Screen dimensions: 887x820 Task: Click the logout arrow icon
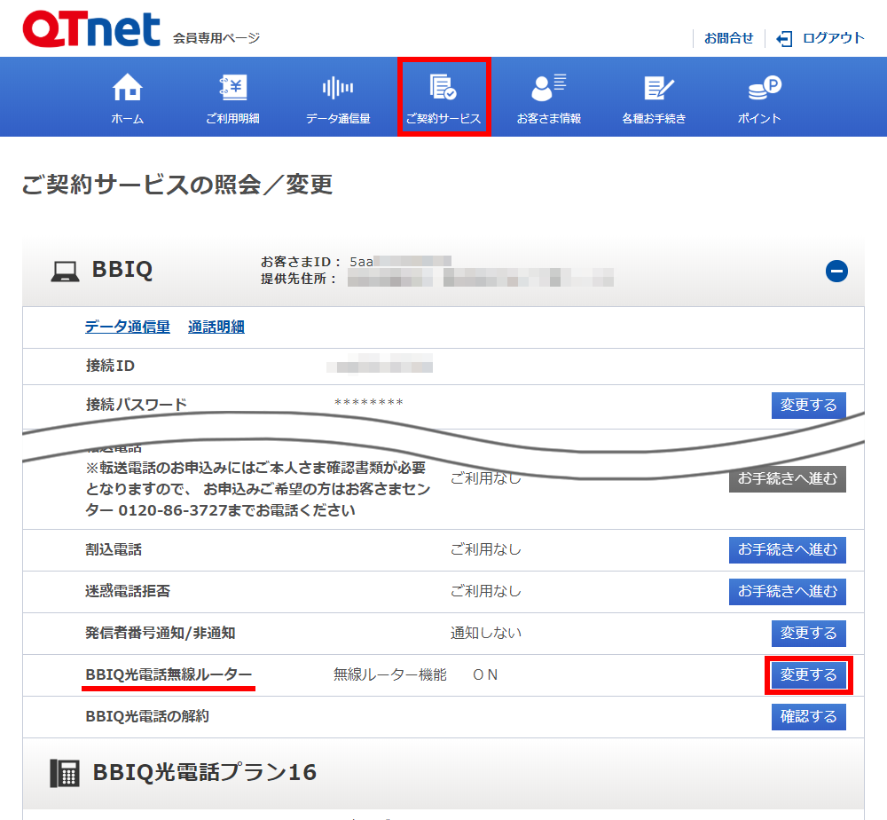click(784, 38)
